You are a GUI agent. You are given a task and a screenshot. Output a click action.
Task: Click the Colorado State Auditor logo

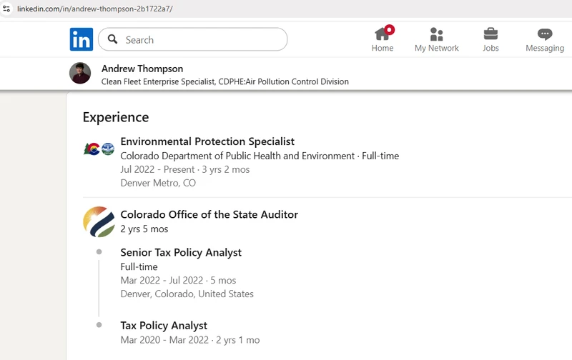(x=99, y=221)
